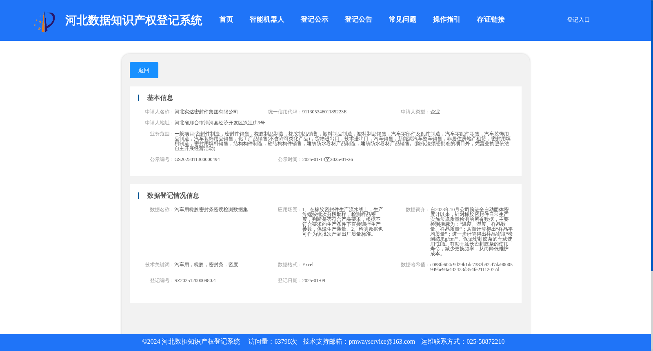Screen dimensions: 653x351
Task: Click registration number SZ2025120000980.4
Action: pyautogui.click(x=195, y=280)
